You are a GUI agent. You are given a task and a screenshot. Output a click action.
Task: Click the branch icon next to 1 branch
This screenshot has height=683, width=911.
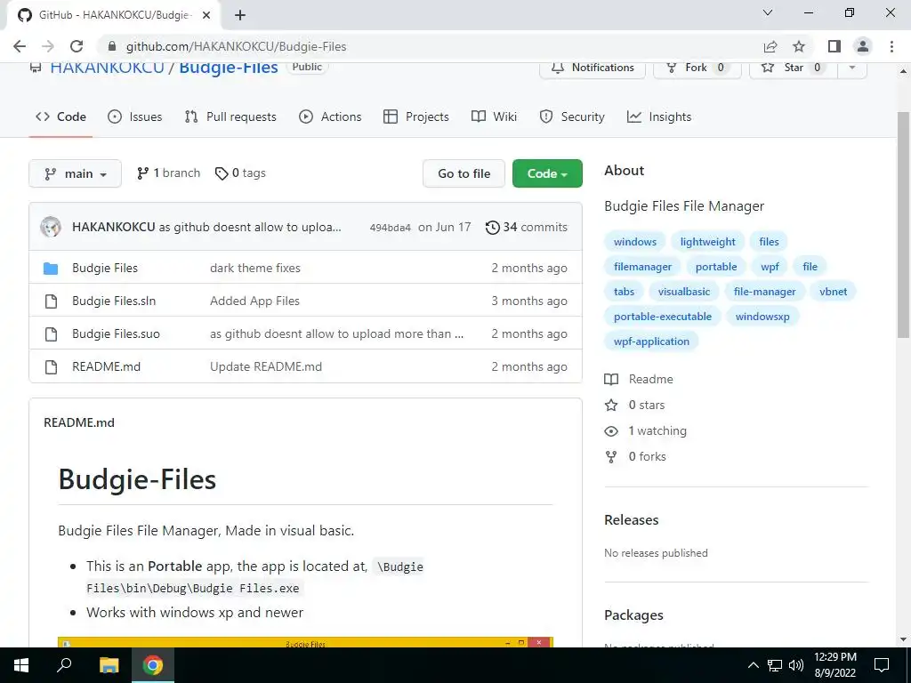pos(142,173)
